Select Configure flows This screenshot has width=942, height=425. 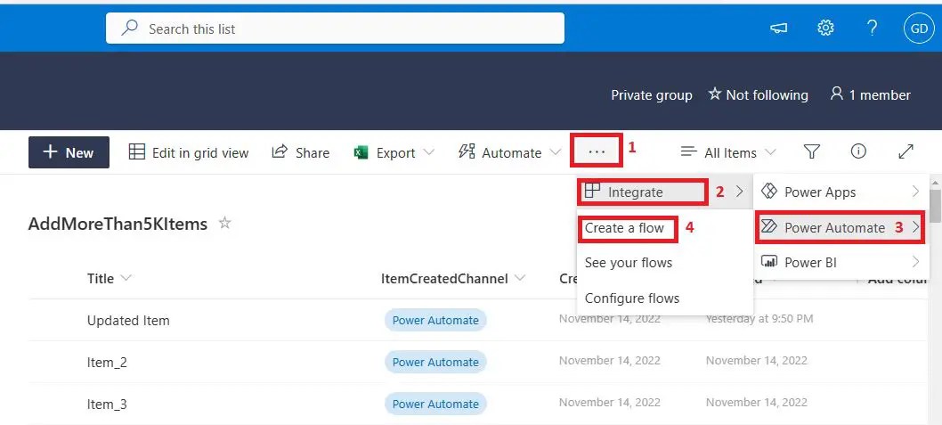click(632, 298)
